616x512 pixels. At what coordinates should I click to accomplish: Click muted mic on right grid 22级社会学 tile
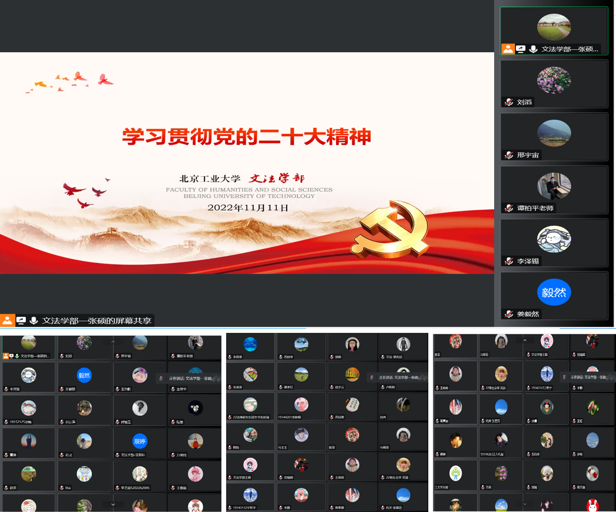point(482,388)
